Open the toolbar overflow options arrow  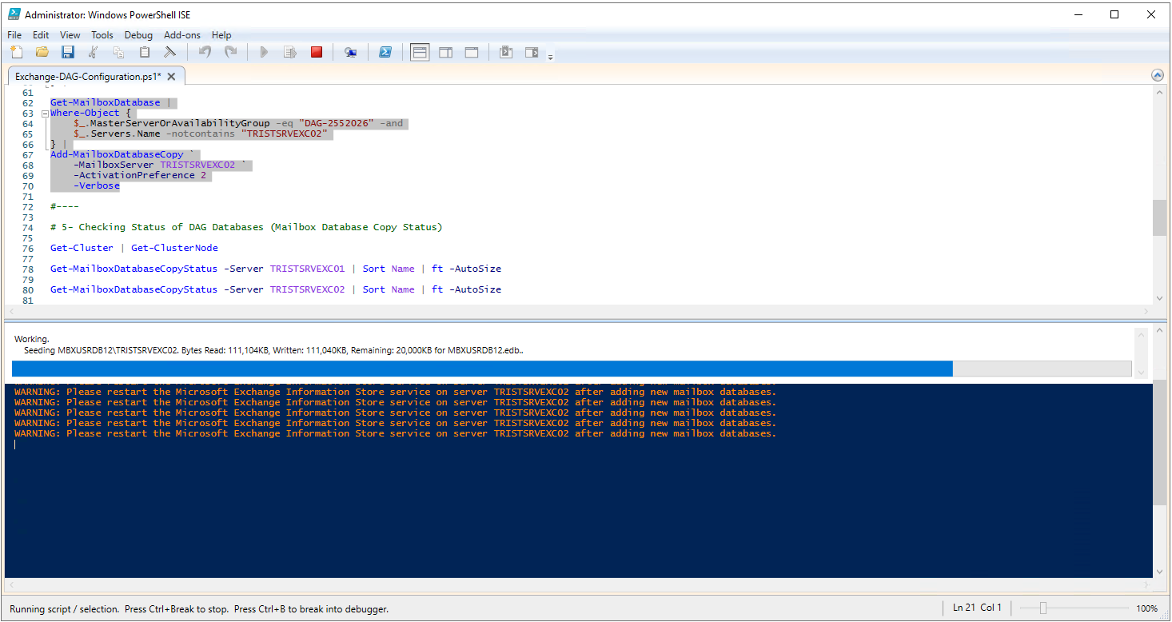[x=550, y=56]
